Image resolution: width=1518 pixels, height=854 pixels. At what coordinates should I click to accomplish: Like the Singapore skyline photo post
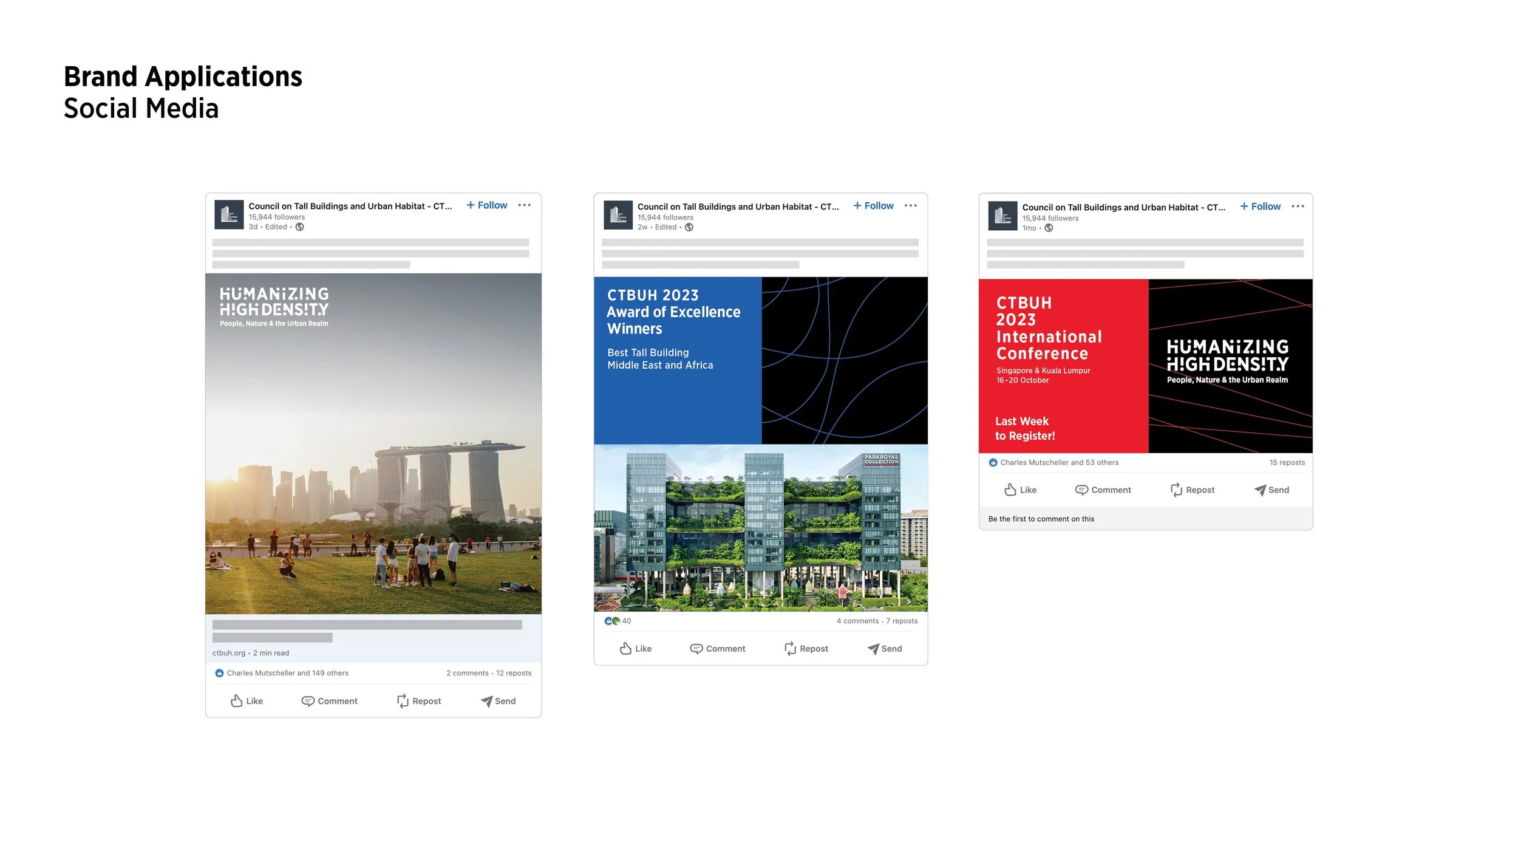247,701
